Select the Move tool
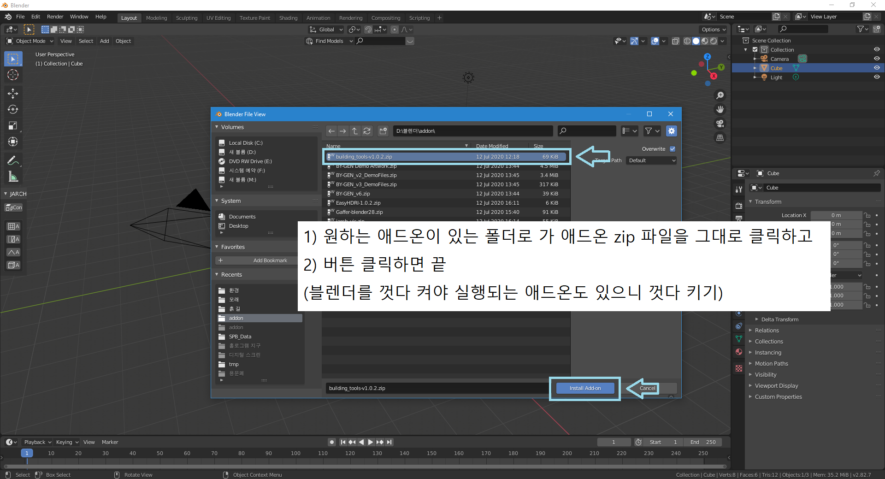 13,94
